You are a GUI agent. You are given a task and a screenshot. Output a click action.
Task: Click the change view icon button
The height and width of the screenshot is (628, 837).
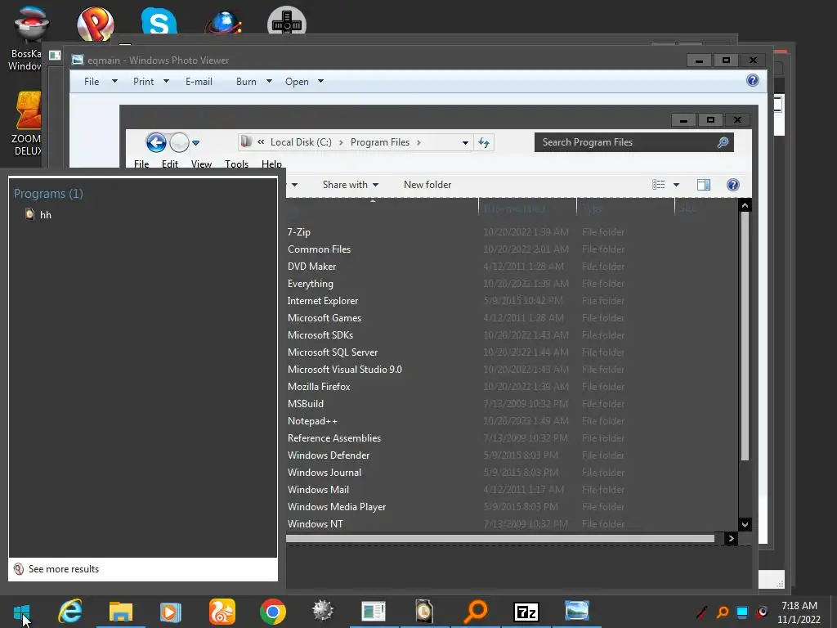pos(658,185)
